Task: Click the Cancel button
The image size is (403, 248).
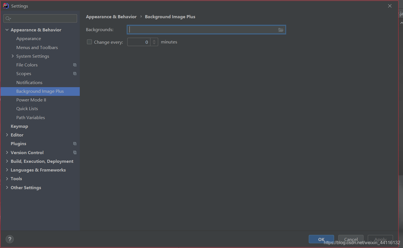Action: [x=351, y=239]
